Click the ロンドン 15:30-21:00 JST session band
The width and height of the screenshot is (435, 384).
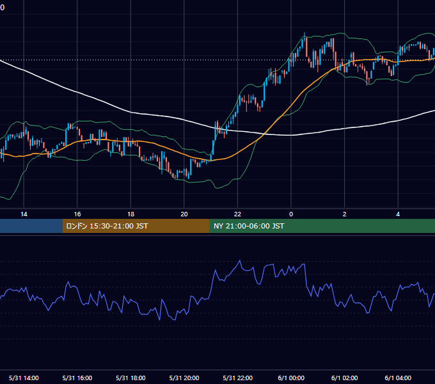136,226
